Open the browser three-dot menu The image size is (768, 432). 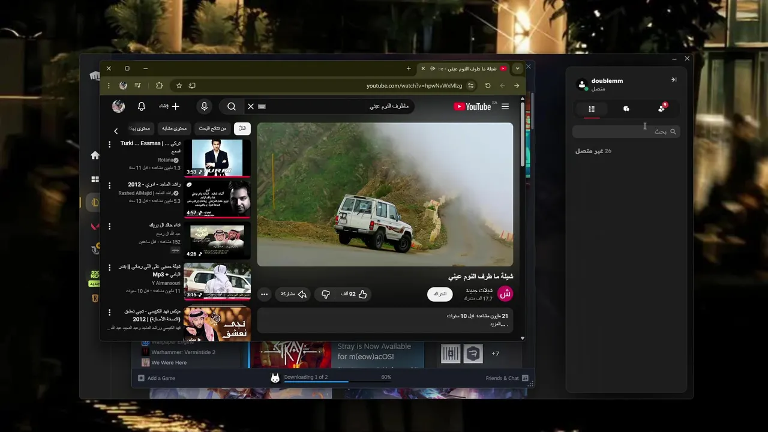109,86
